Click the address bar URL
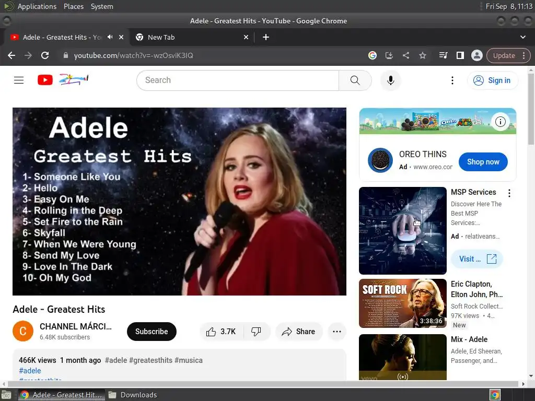The image size is (535, 401). 133,55
